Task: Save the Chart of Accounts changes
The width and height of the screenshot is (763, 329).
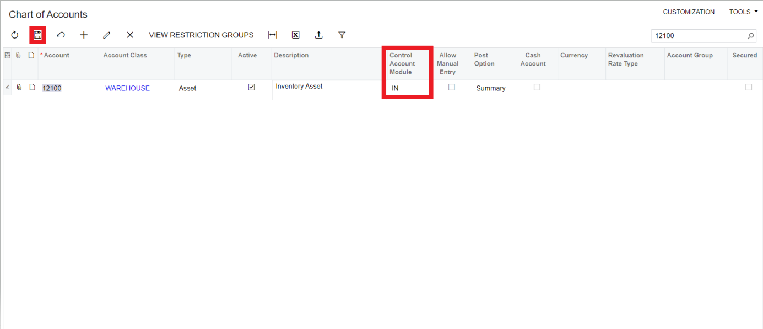Action: [37, 35]
